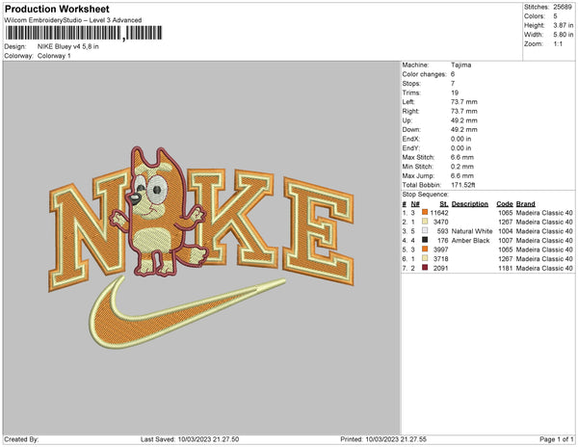
Task: Click the Trims value 19
Action: (x=455, y=92)
